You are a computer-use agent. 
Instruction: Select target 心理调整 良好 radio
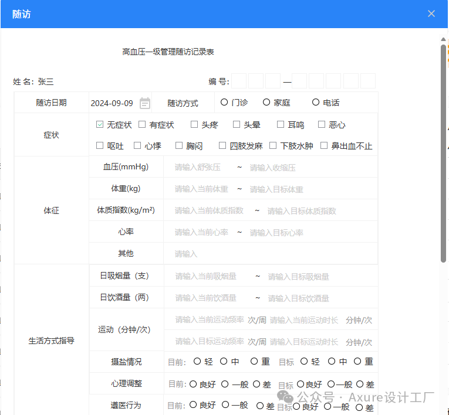coord(301,384)
